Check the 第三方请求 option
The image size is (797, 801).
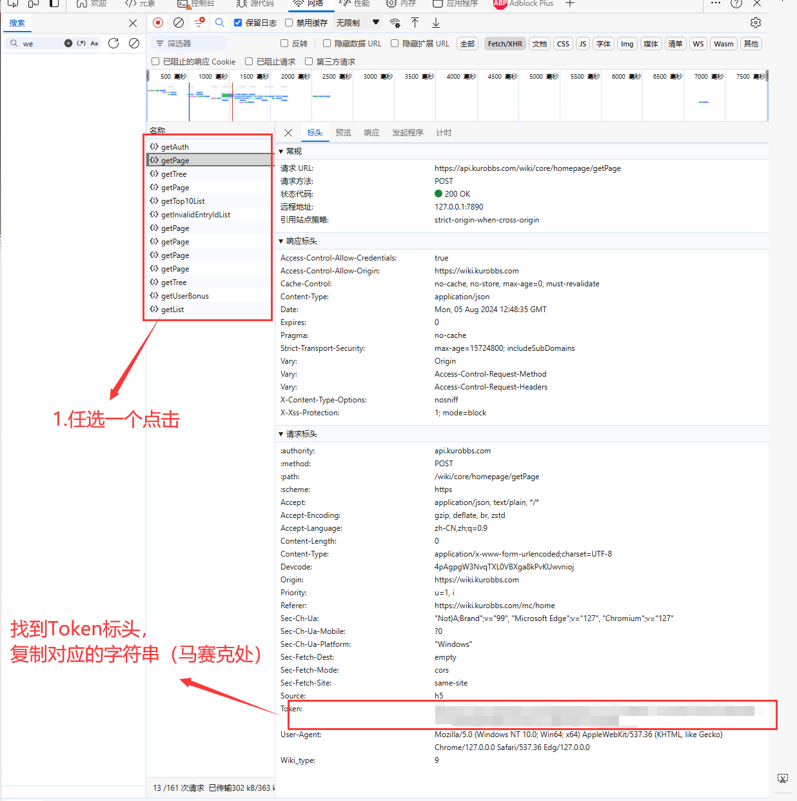[309, 61]
